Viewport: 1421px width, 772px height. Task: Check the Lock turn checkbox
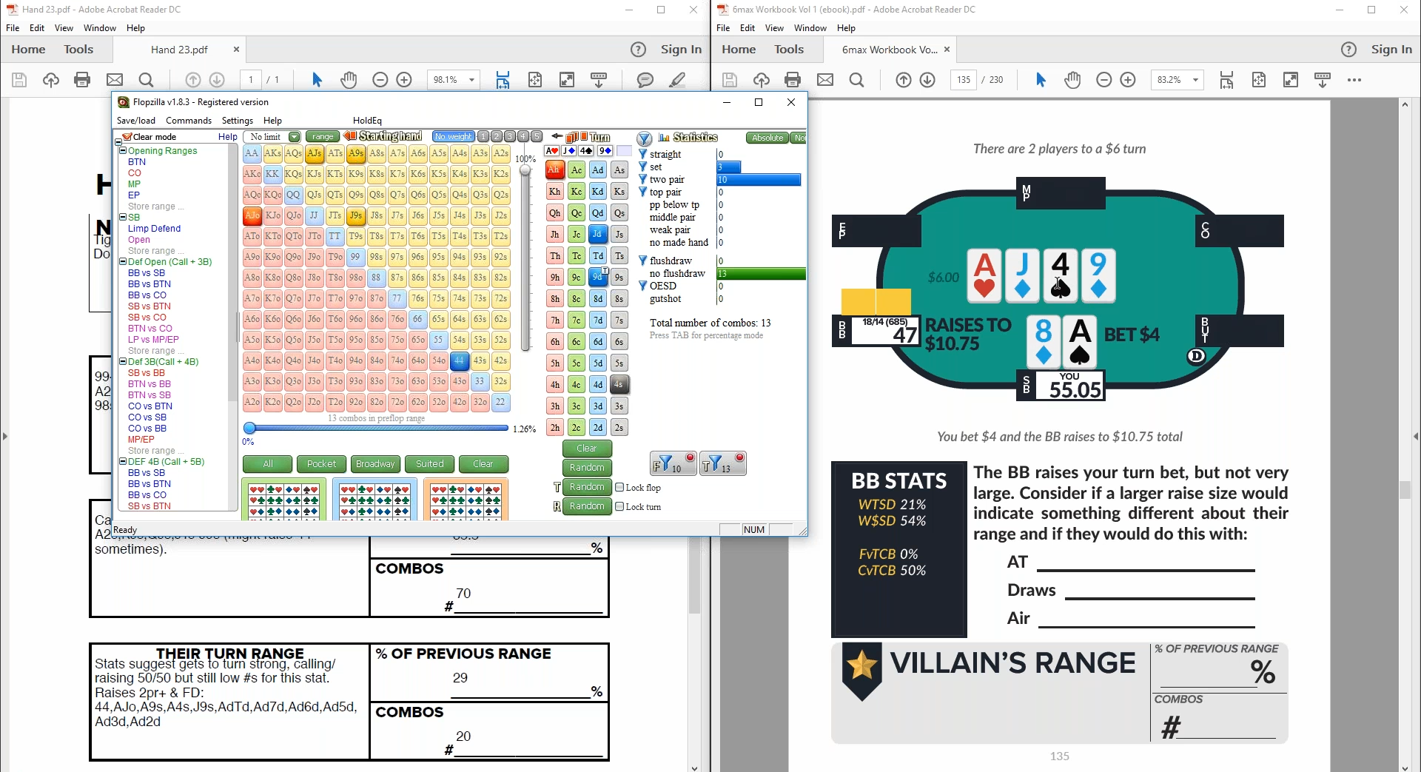click(x=620, y=506)
